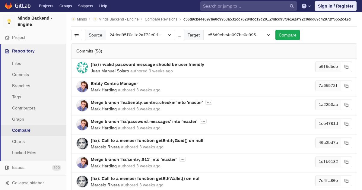Viewport: 362px width, 190px height.
Task: Open commit 1dfb6132 hash link
Action: 328,162
